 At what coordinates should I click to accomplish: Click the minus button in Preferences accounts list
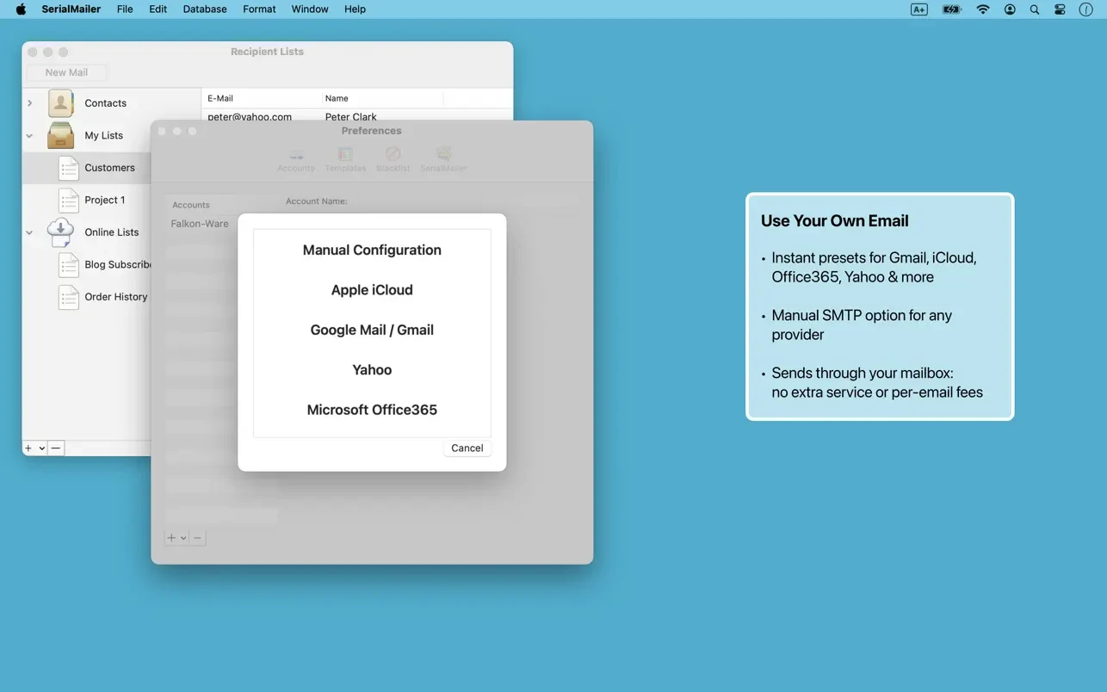[197, 538]
